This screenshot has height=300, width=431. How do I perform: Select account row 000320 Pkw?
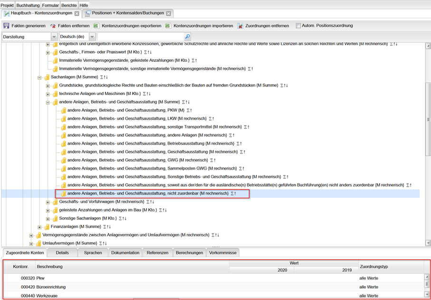point(214,278)
